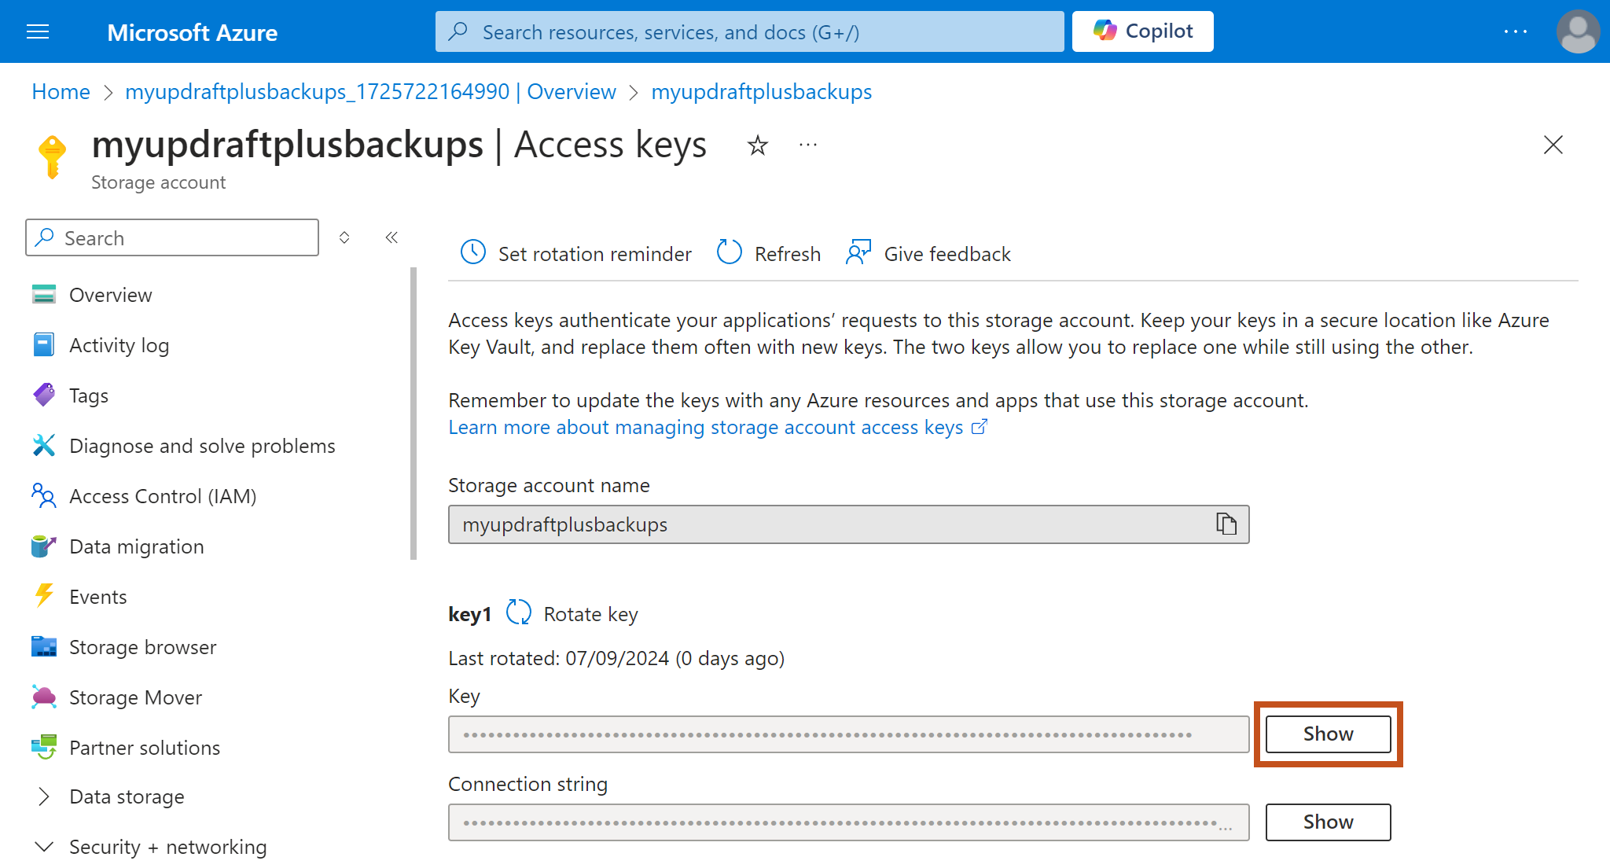
Task: Click the Rotate key icon for key1
Action: pos(519,612)
